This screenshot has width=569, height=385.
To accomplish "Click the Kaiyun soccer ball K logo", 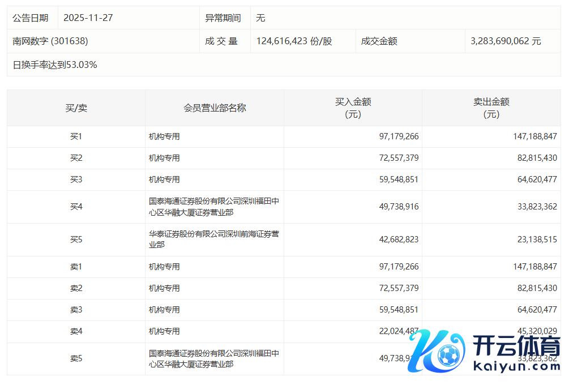I will (438, 352).
